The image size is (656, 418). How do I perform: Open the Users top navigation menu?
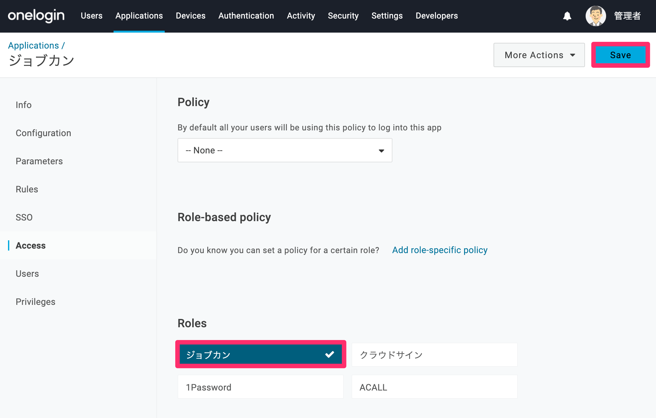tap(91, 16)
